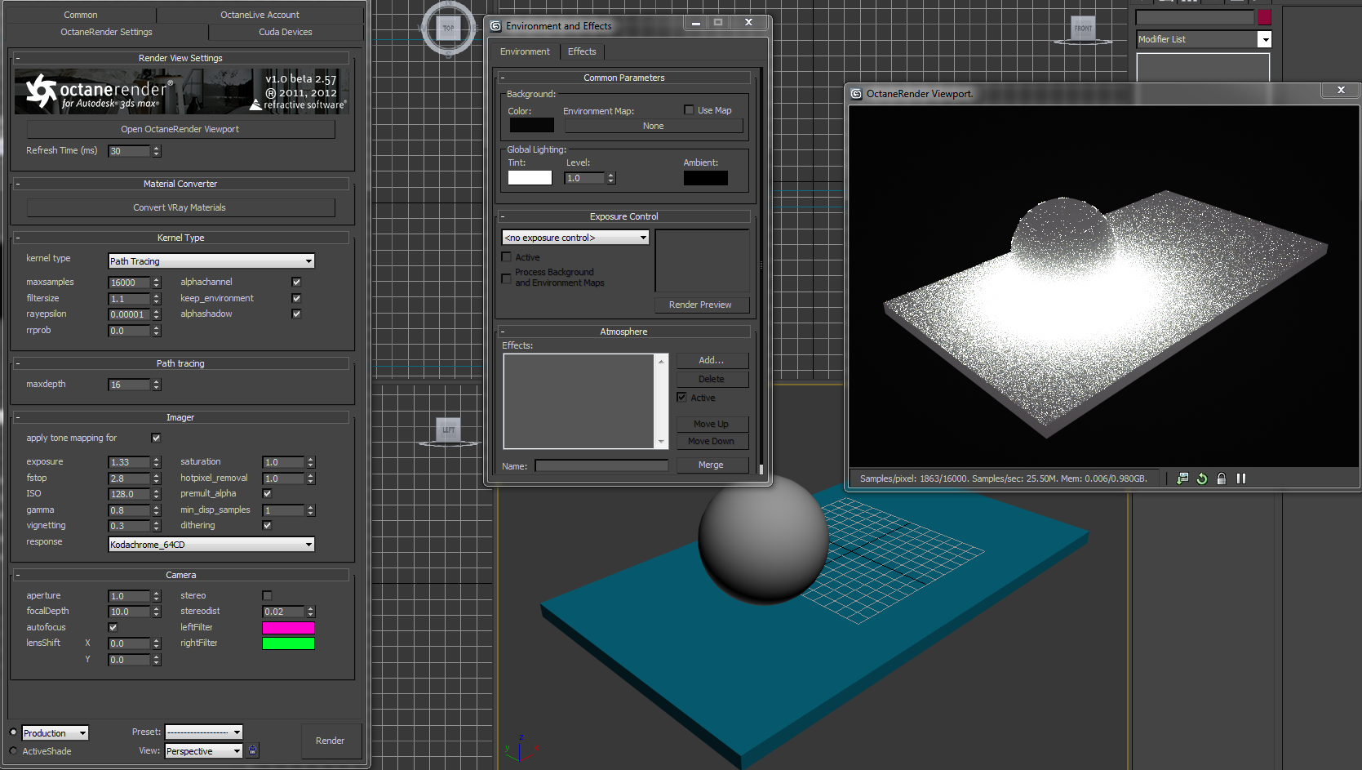Collapse the Kernel Type rollout
1362x770 pixels.
(180, 238)
